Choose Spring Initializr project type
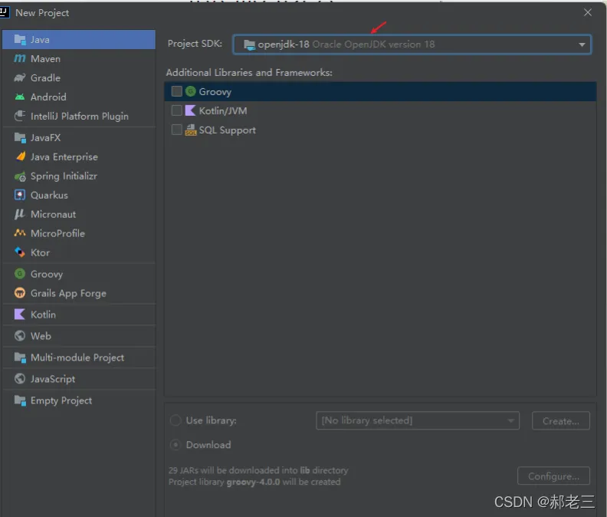Image resolution: width=607 pixels, height=517 pixels. coord(79,176)
